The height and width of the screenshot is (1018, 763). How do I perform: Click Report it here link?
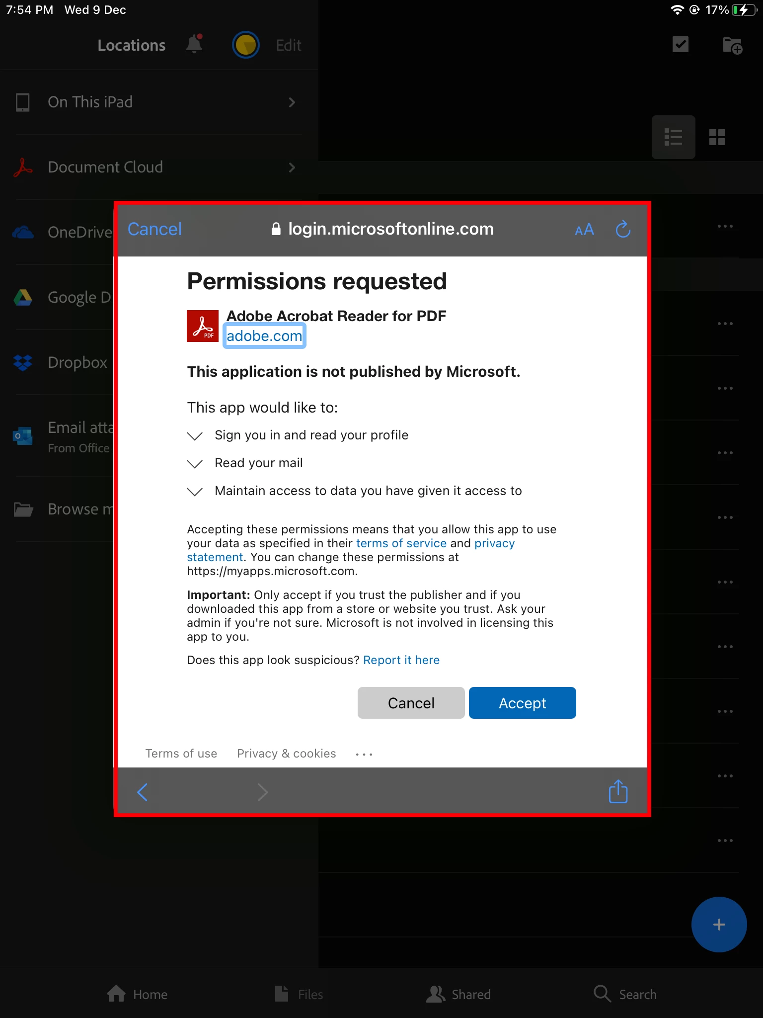pyautogui.click(x=401, y=660)
